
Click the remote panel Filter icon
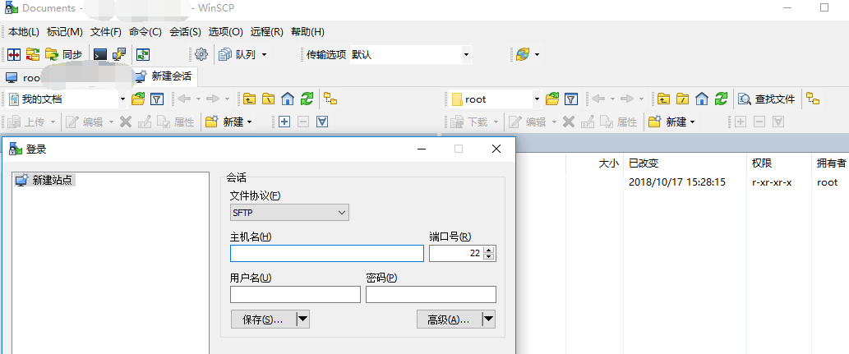pyautogui.click(x=571, y=99)
